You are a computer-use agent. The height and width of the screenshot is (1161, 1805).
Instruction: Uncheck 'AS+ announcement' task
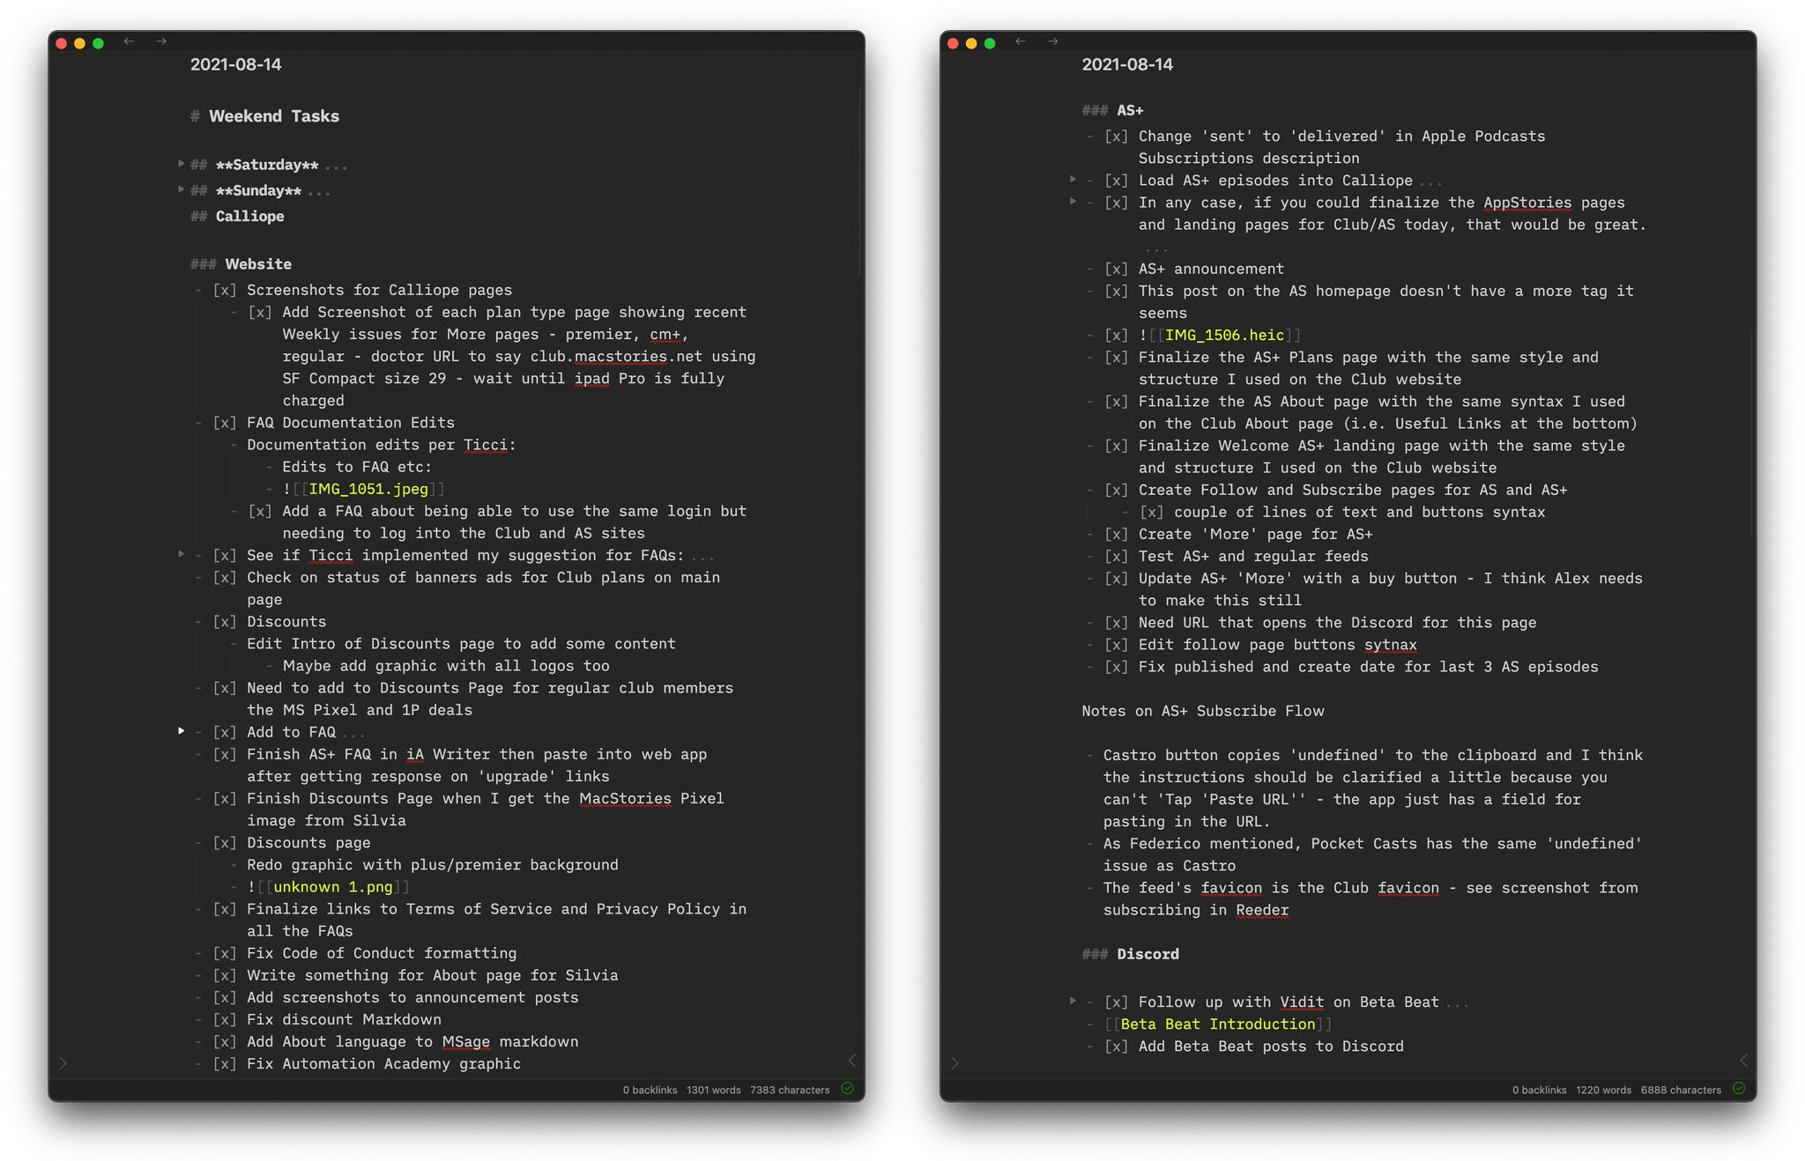point(1117,269)
